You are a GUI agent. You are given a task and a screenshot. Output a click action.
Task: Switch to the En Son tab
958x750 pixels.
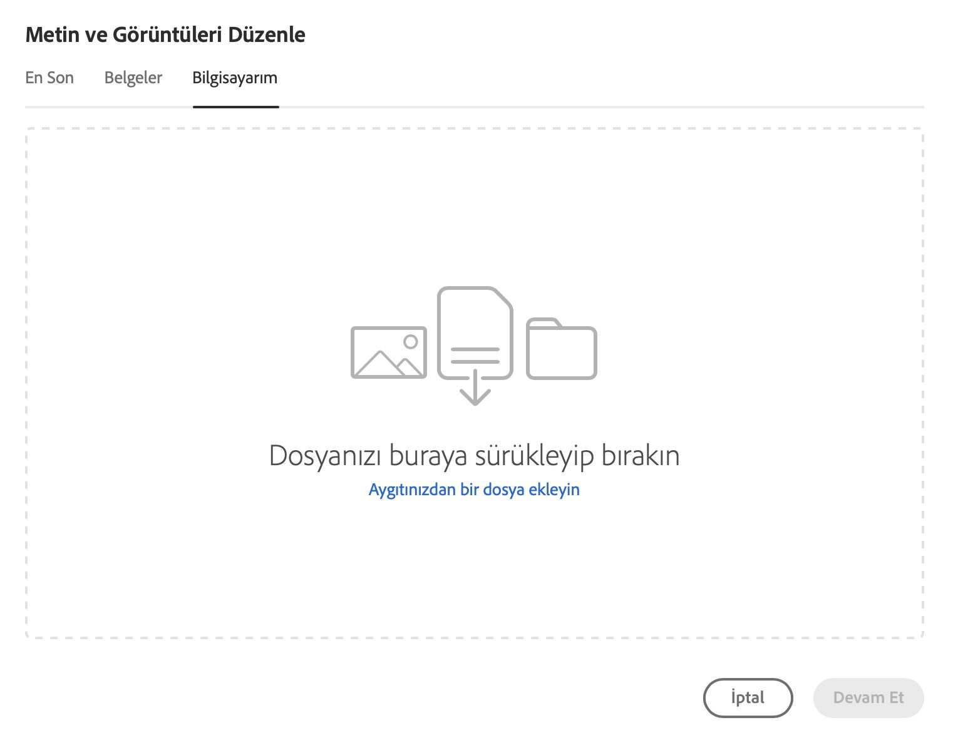pos(49,78)
